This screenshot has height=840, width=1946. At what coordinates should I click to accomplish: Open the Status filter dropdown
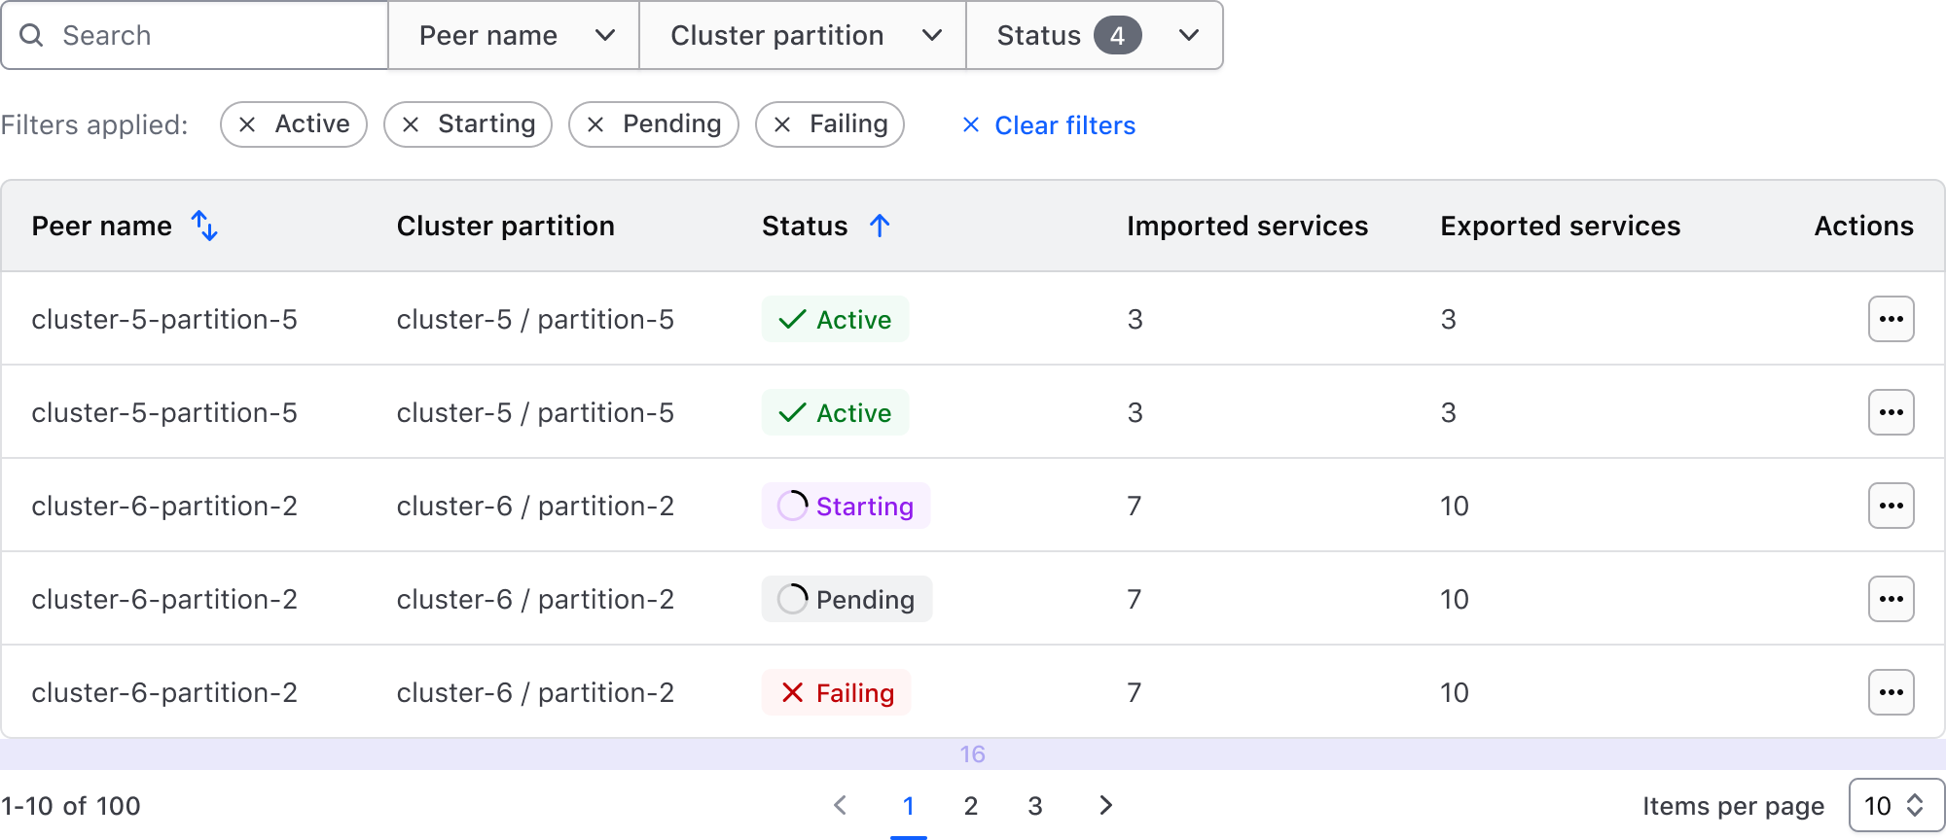1095,36
